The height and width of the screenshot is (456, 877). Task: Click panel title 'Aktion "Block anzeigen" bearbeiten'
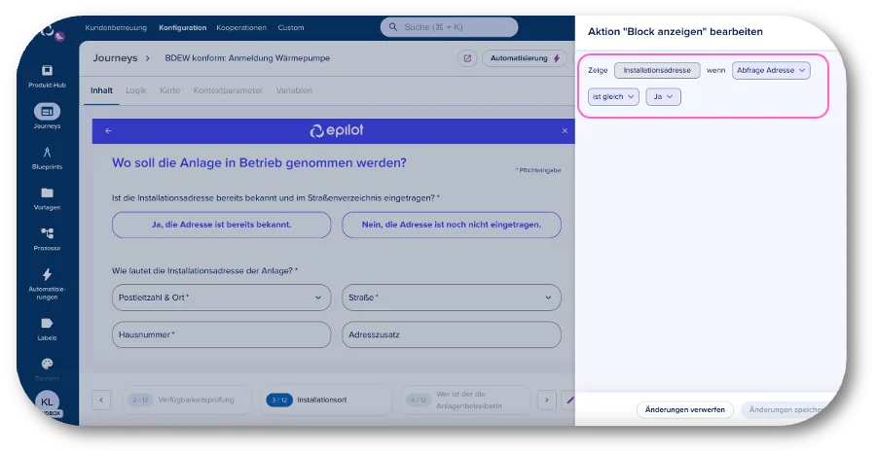tap(676, 32)
